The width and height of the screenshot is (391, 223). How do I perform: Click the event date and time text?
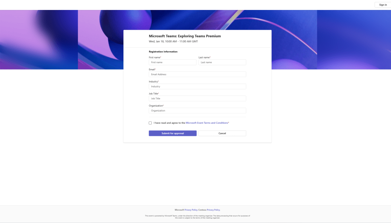pos(173,41)
